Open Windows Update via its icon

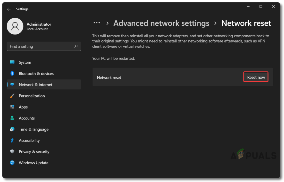[12, 163]
